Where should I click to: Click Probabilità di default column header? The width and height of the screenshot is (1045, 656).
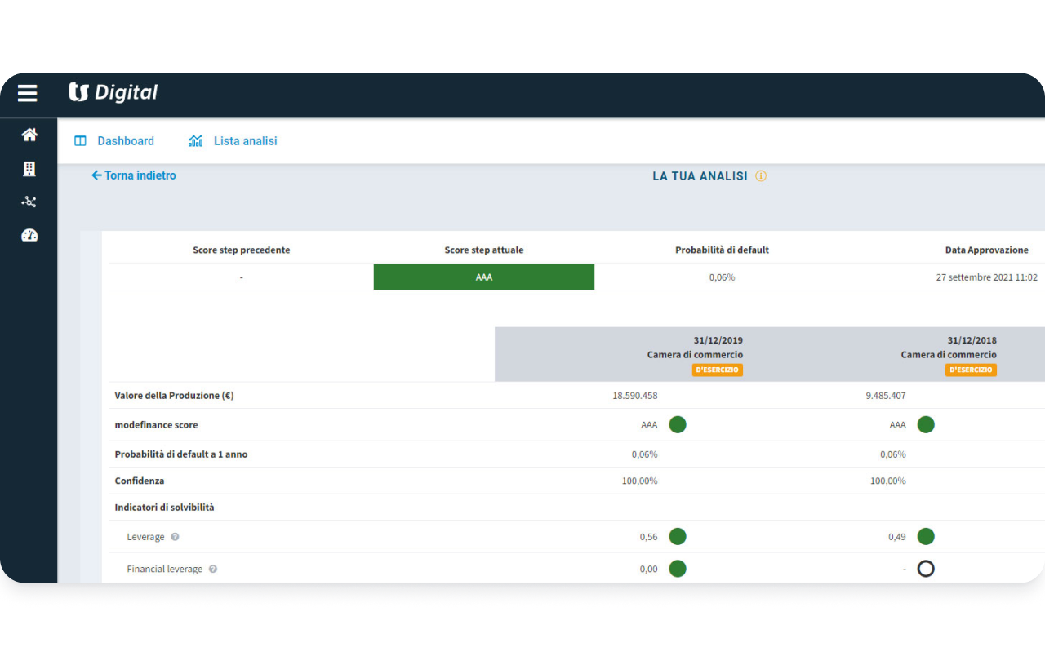click(722, 250)
